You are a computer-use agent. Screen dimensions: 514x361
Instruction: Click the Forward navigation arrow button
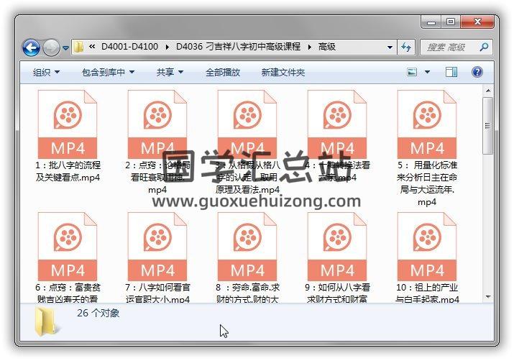pyautogui.click(x=51, y=47)
